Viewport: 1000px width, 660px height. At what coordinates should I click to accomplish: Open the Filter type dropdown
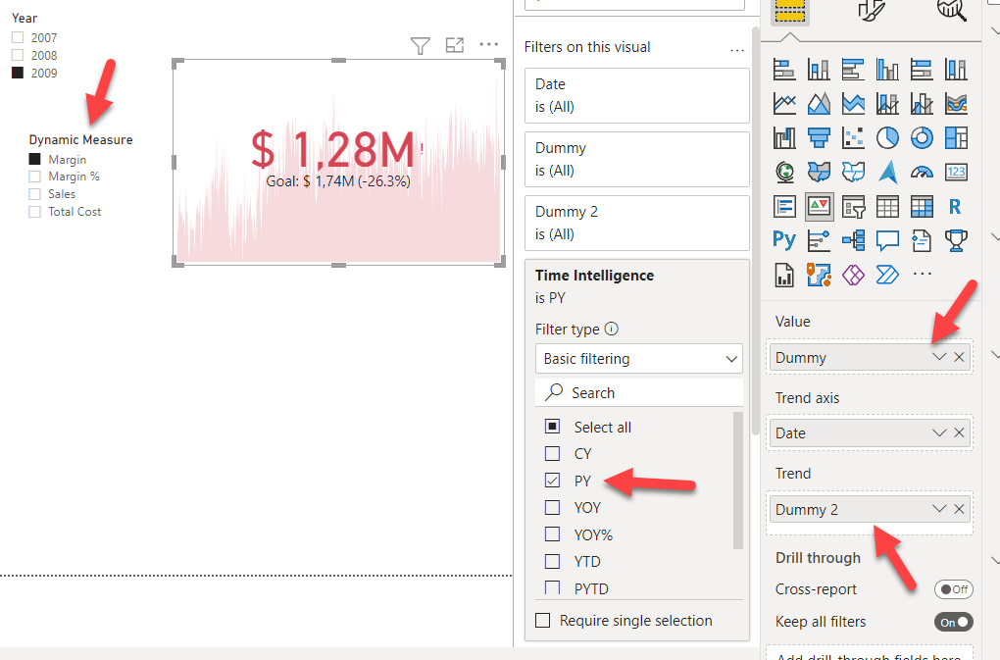pos(639,359)
